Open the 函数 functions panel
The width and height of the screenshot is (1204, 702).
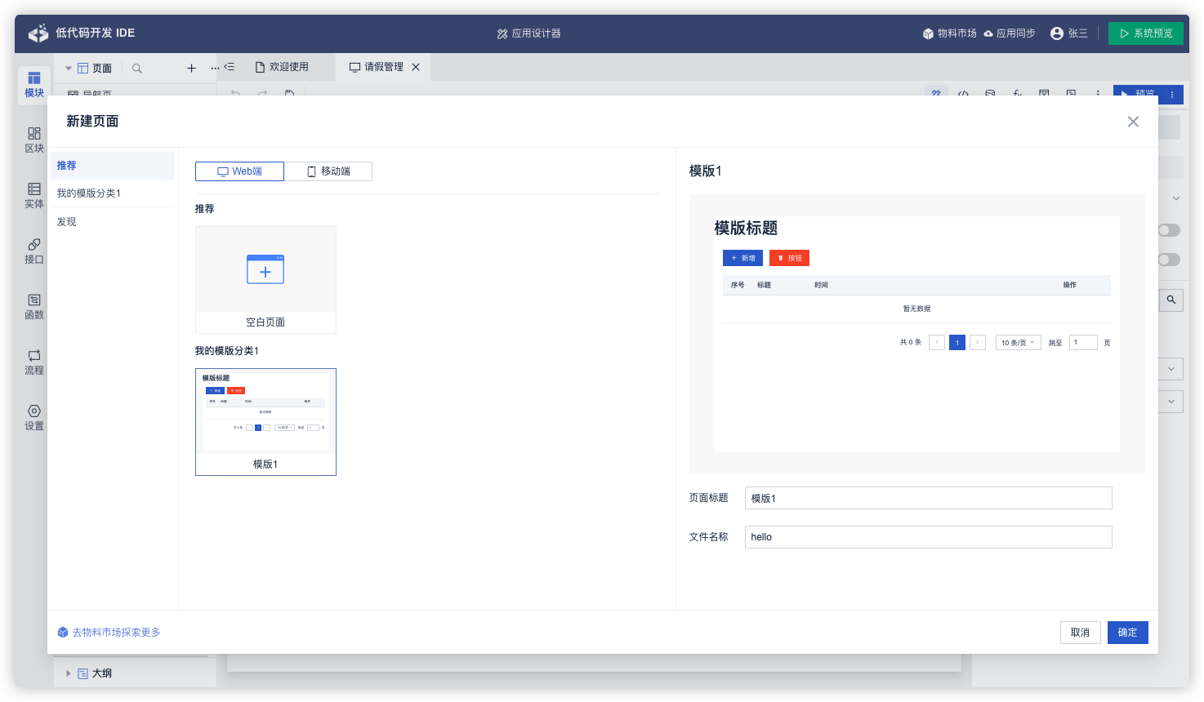tap(33, 305)
